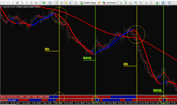Click the AUDUSD_OP,H4 chart title text

(x=9, y=7)
